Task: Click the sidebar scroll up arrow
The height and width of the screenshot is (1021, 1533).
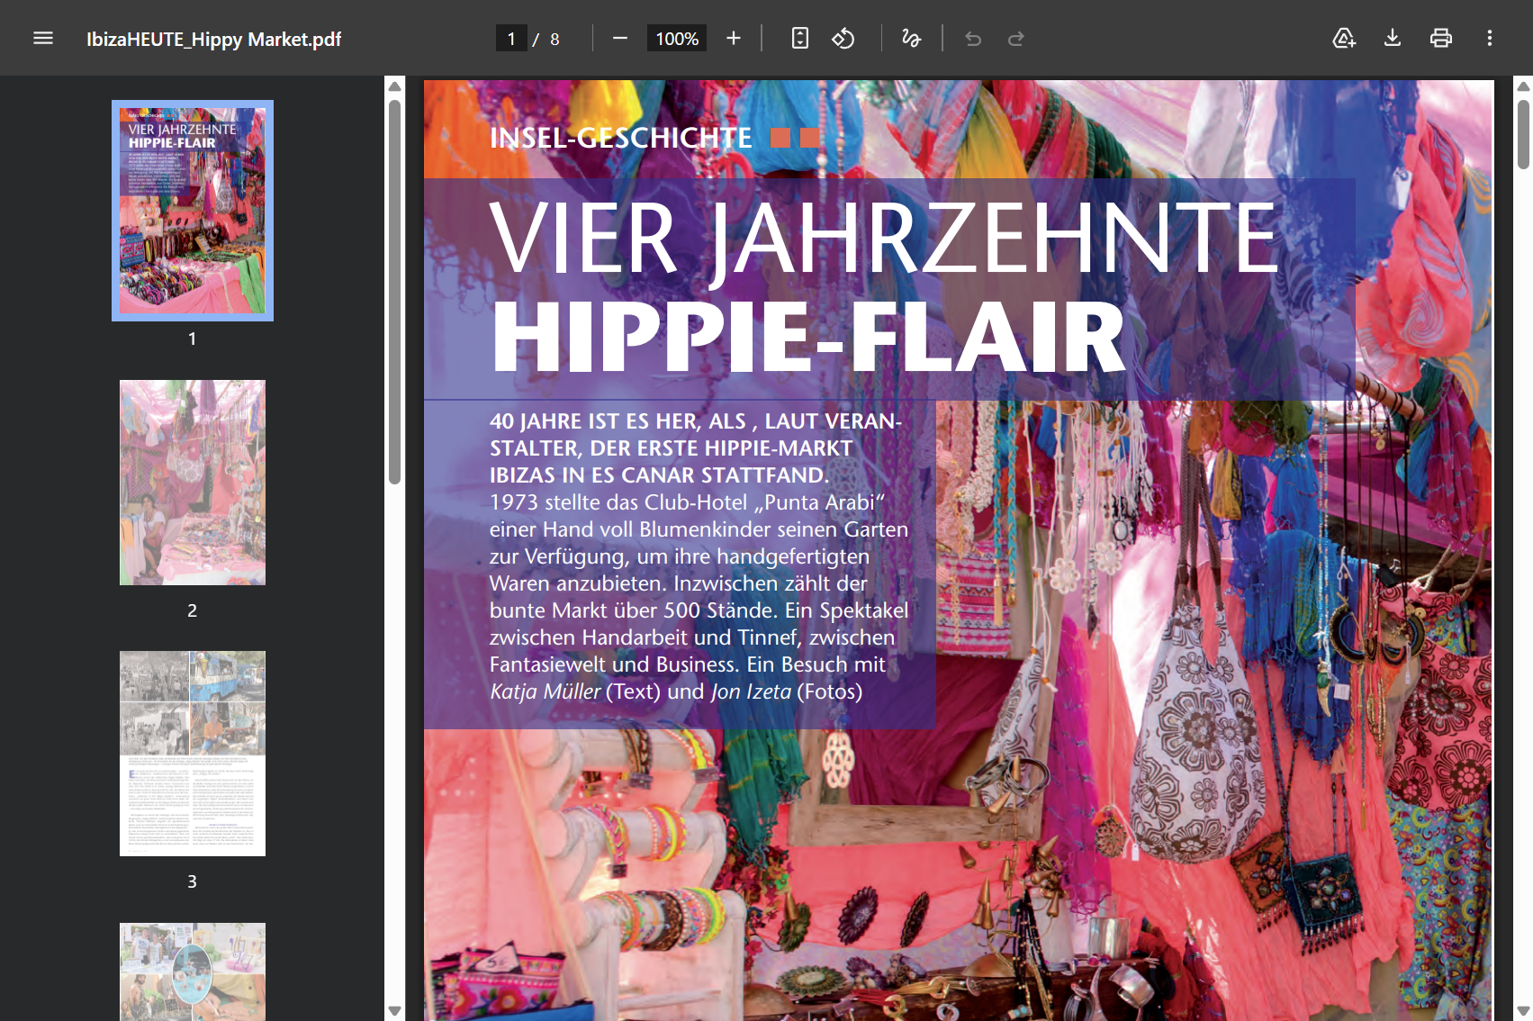Action: click(394, 86)
